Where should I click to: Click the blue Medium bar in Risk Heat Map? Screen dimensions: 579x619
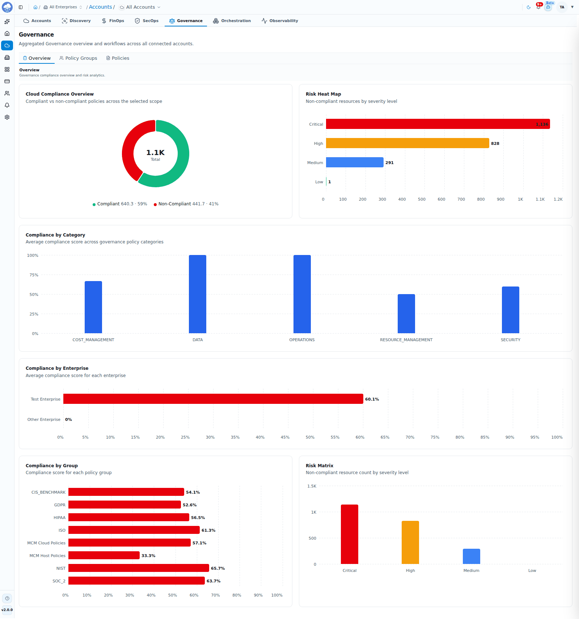pyautogui.click(x=355, y=162)
